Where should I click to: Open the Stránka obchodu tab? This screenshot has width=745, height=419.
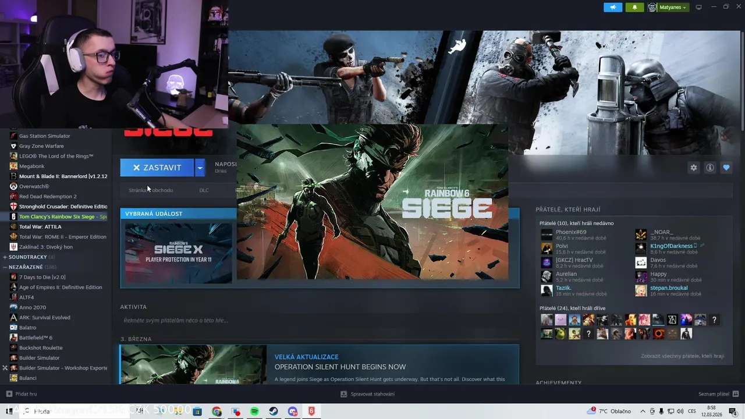[151, 190]
